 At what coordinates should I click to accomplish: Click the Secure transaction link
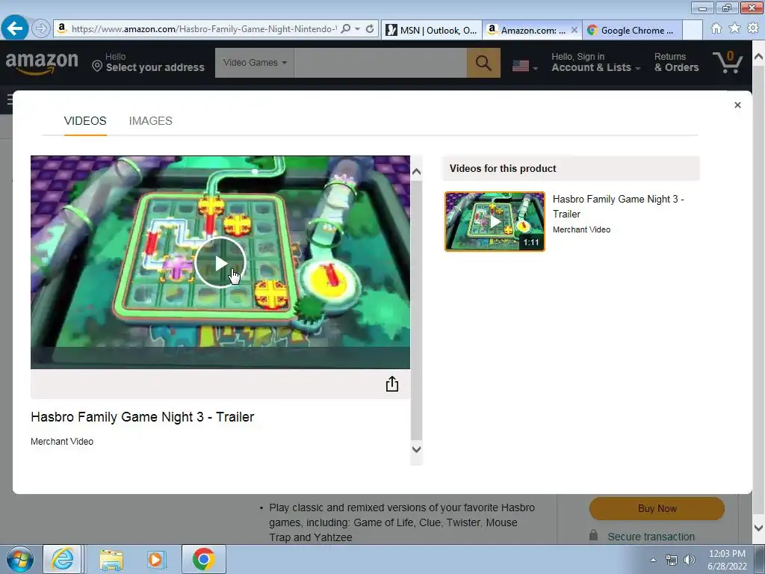point(651,537)
